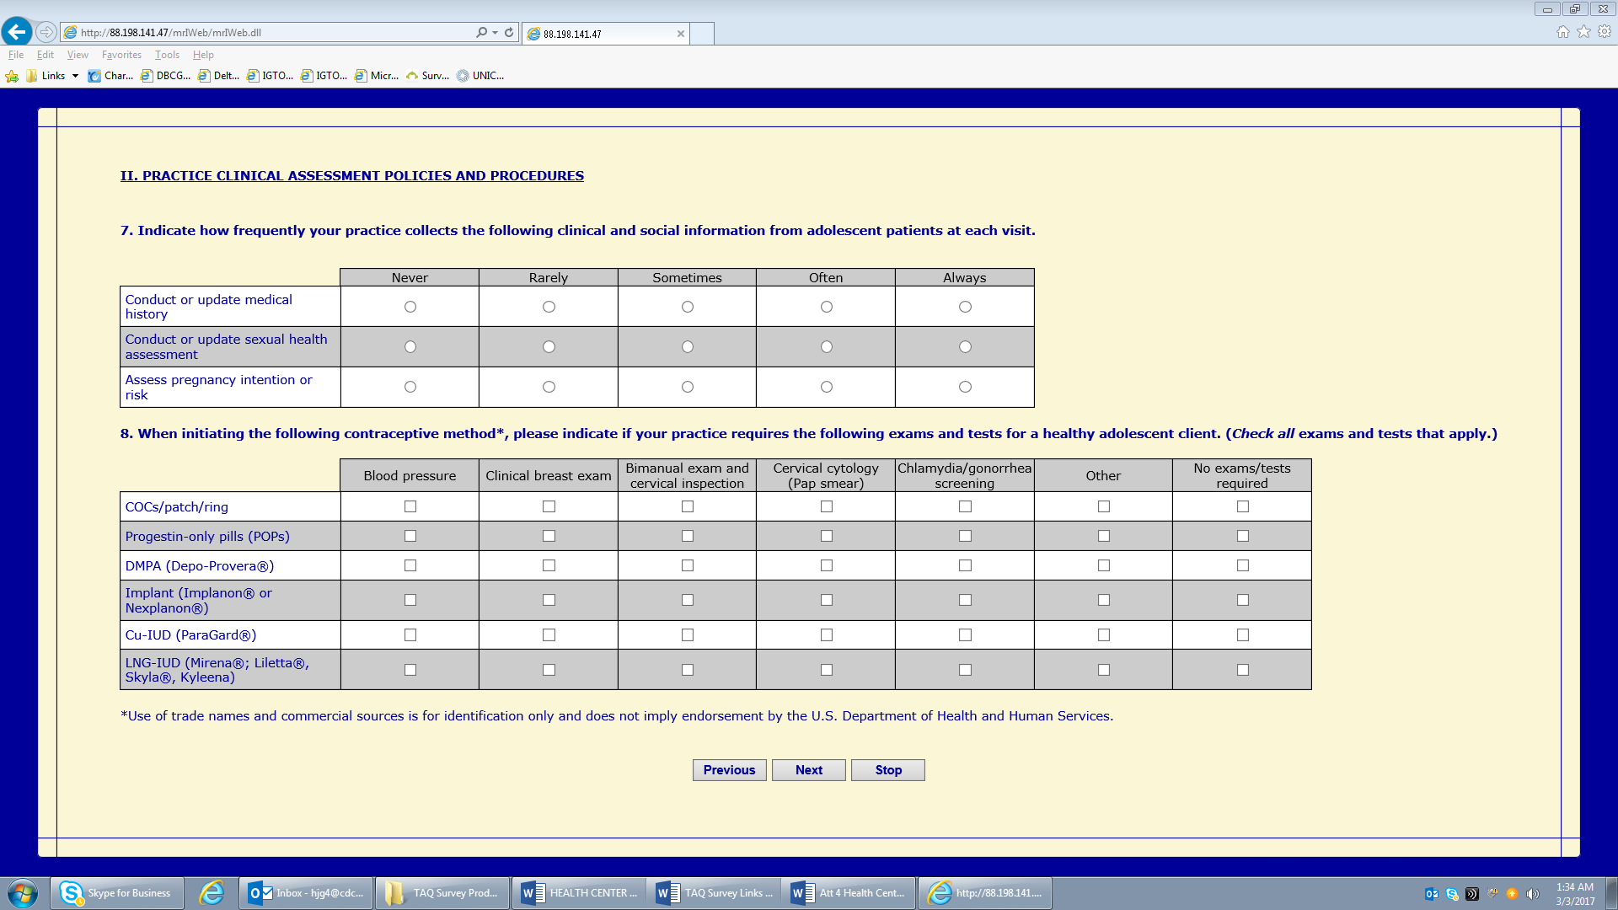Click the Windows Start button
1618x910 pixels.
tap(23, 893)
